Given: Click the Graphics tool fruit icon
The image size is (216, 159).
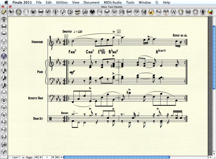Looking at the screenshot, I should pyautogui.click(x=210, y=12).
